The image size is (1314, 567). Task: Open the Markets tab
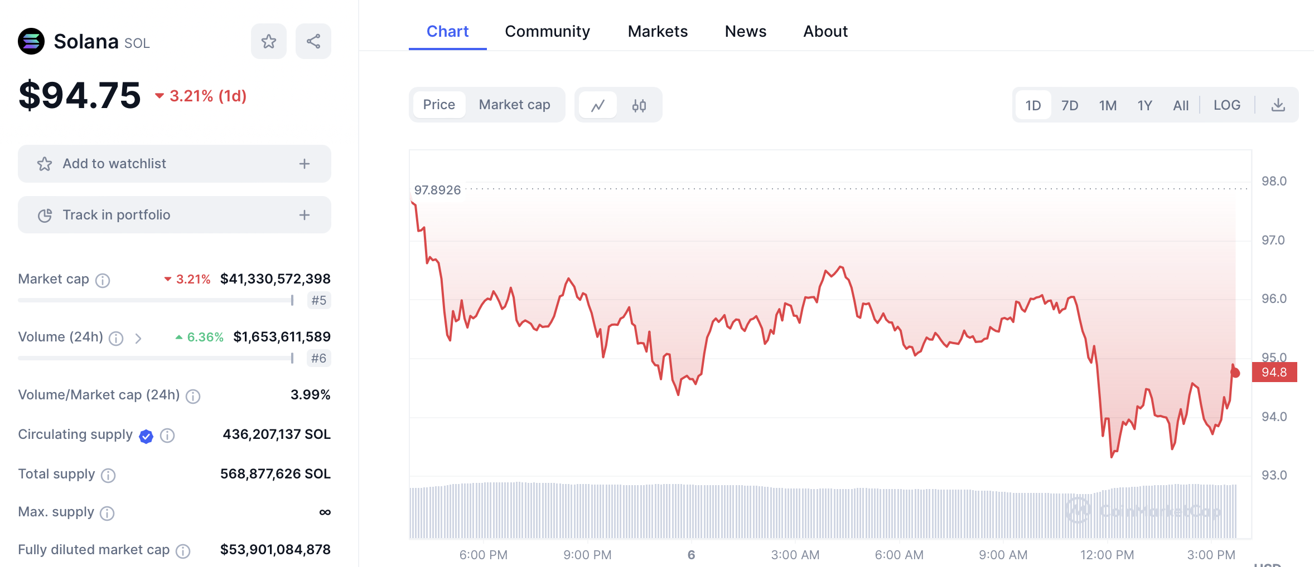pos(658,31)
